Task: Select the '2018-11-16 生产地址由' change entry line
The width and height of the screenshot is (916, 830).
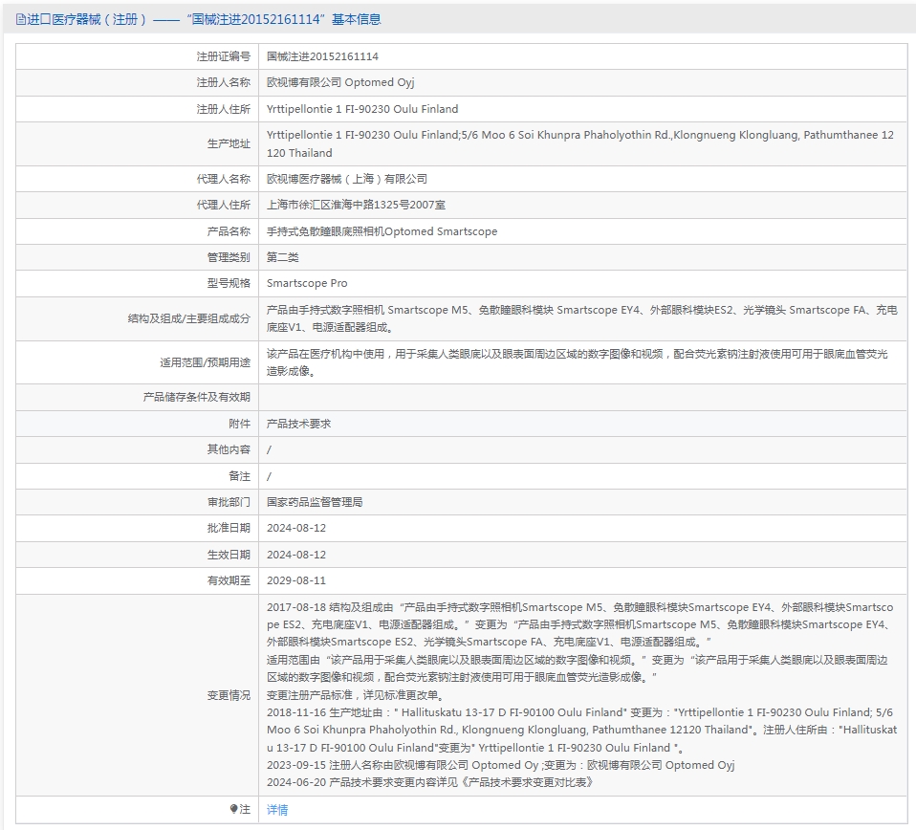Action: tap(582, 731)
